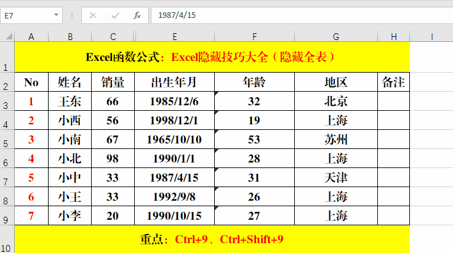Click the '年龄' header cell
The height and width of the screenshot is (253, 453).
(x=254, y=82)
